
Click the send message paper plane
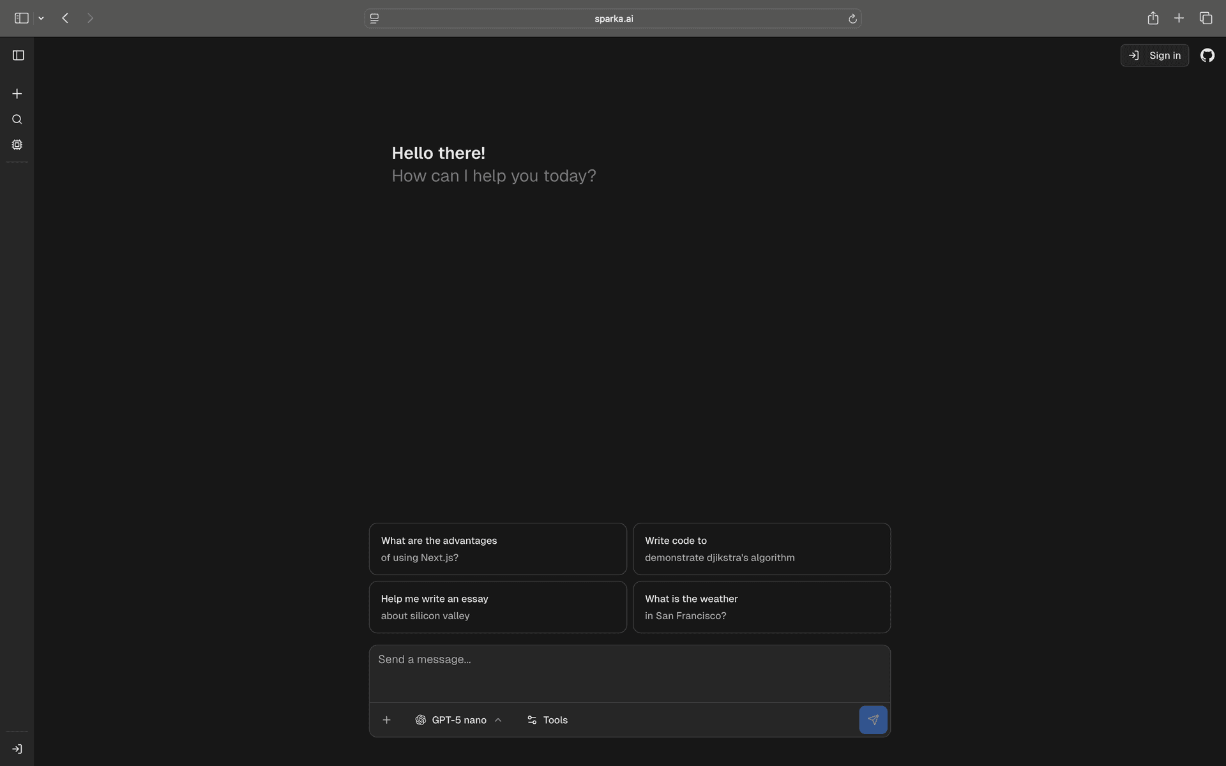point(873,719)
